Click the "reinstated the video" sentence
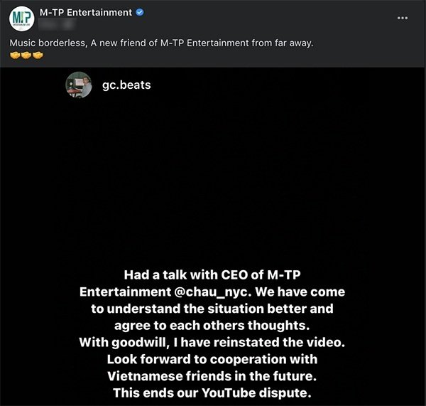Image resolution: width=426 pixels, height=406 pixels. click(212, 342)
